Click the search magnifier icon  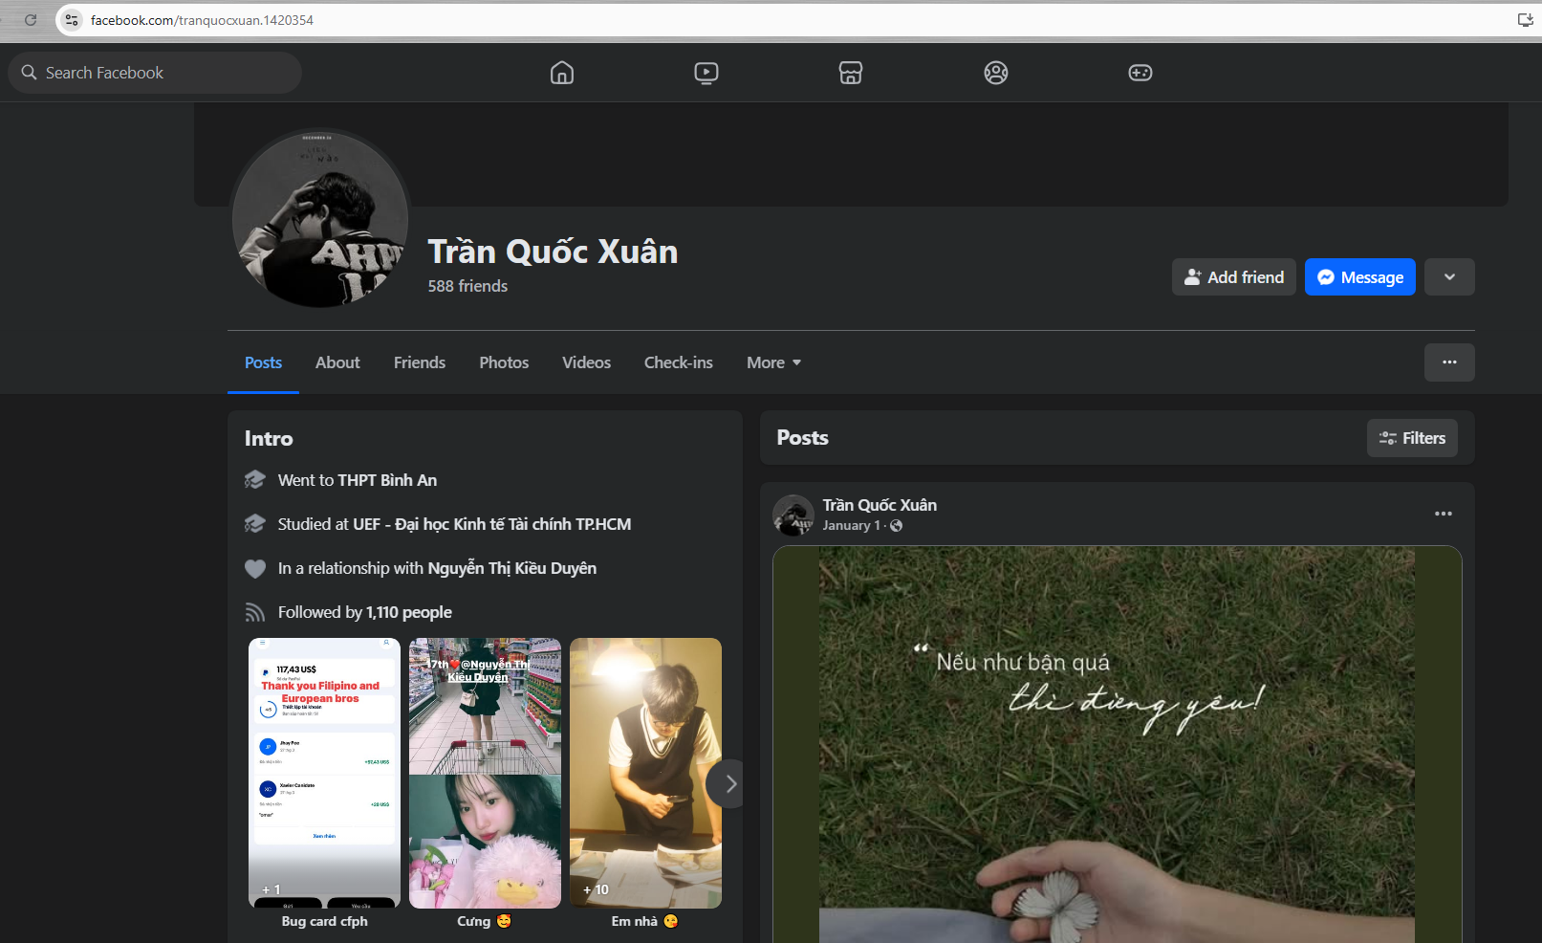tap(29, 73)
